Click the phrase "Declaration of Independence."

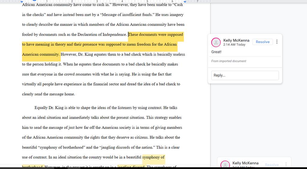pos(102,34)
